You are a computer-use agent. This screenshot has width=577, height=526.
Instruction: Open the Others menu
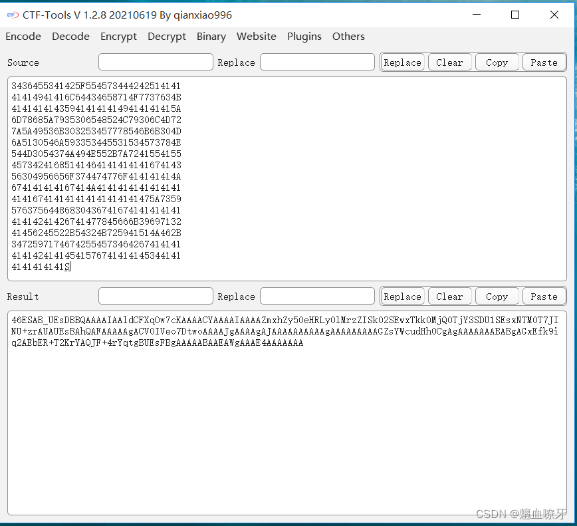coord(348,37)
